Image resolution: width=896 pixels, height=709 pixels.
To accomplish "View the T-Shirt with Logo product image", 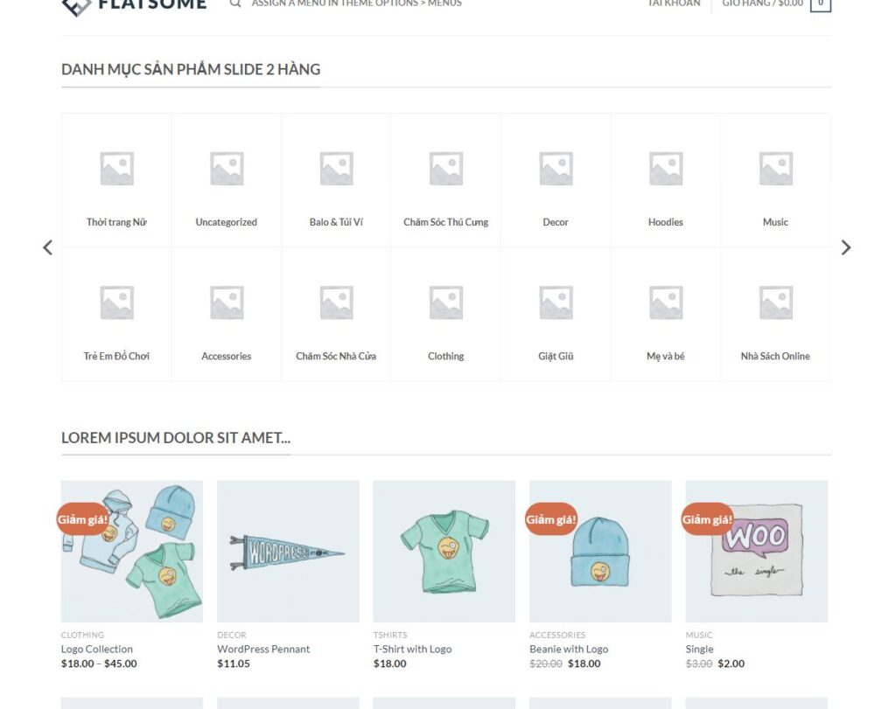I will [x=444, y=551].
